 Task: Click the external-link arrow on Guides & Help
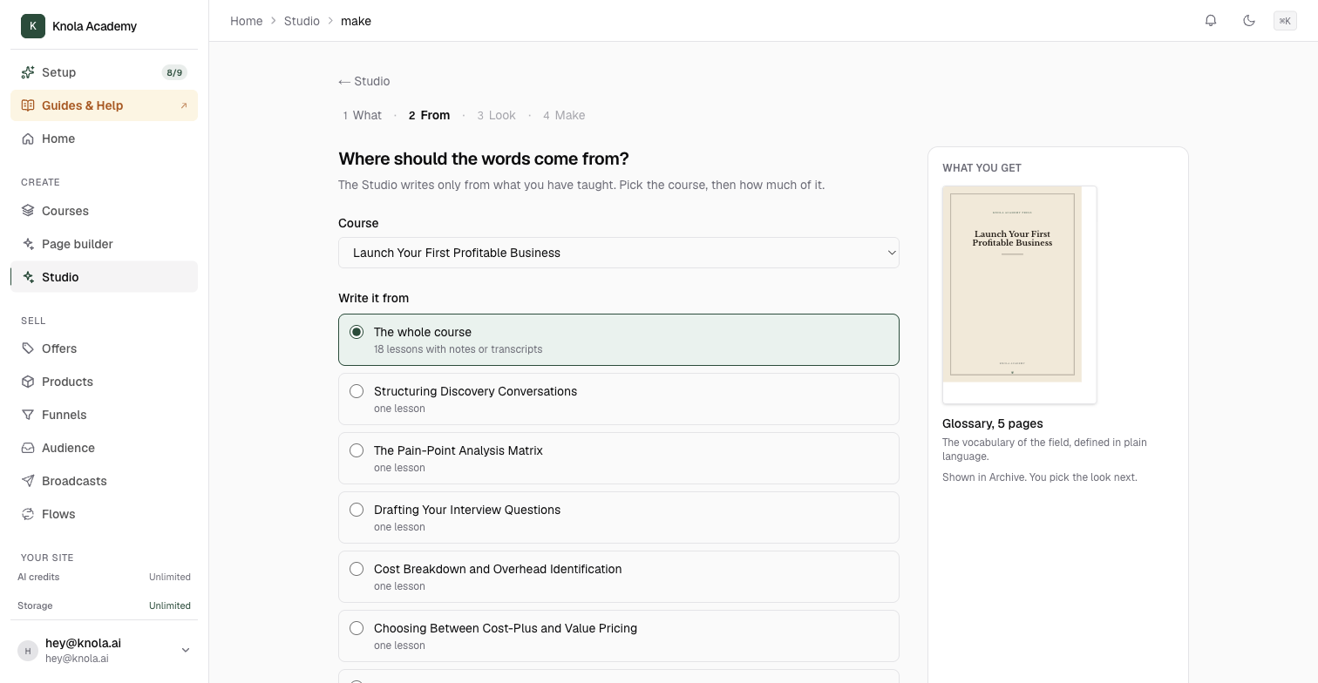pos(184,105)
